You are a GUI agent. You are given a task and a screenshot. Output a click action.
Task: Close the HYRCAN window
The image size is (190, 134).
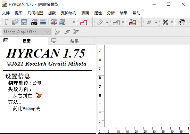point(183,4)
